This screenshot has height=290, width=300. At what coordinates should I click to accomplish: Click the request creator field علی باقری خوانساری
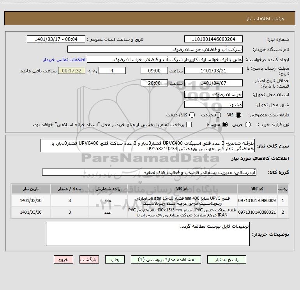click(x=165, y=60)
